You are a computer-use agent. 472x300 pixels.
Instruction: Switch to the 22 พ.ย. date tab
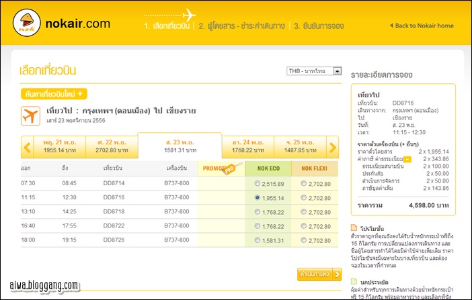click(x=112, y=147)
